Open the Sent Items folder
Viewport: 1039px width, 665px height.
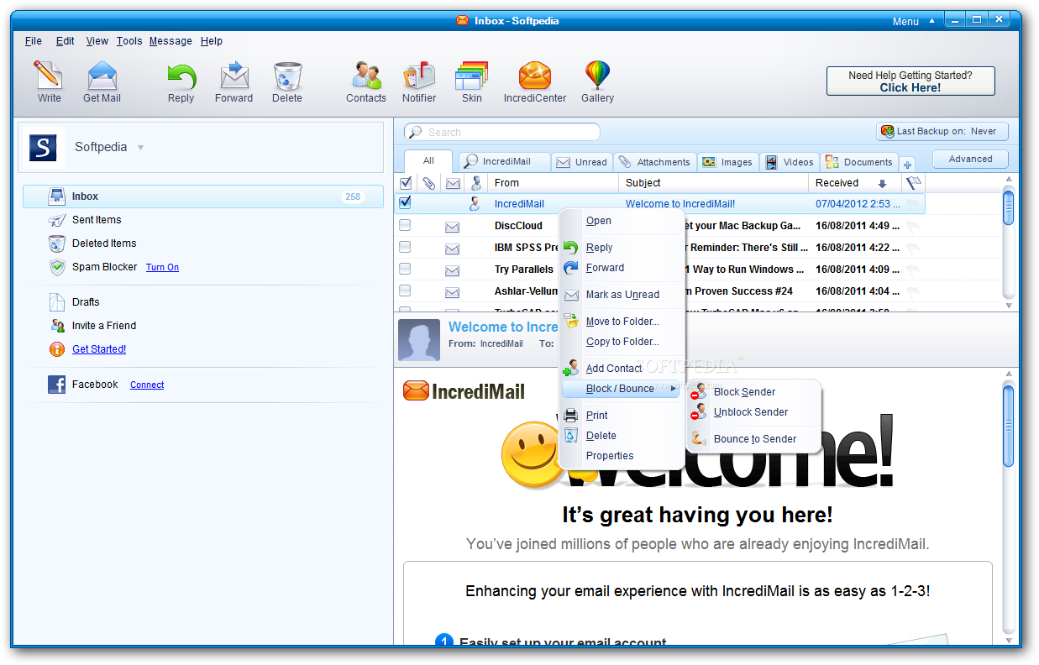[97, 220]
